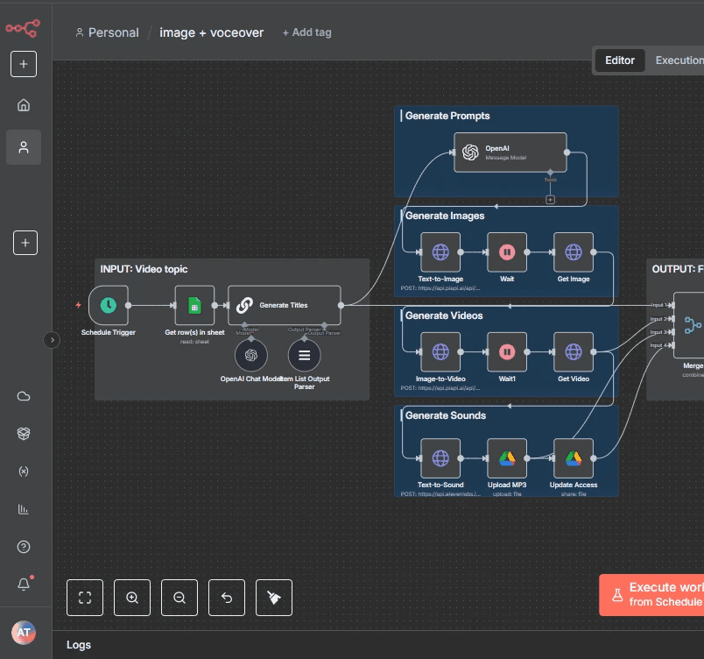Click the tidy up workflow broom button
This screenshot has width=704, height=659.
pos(274,598)
